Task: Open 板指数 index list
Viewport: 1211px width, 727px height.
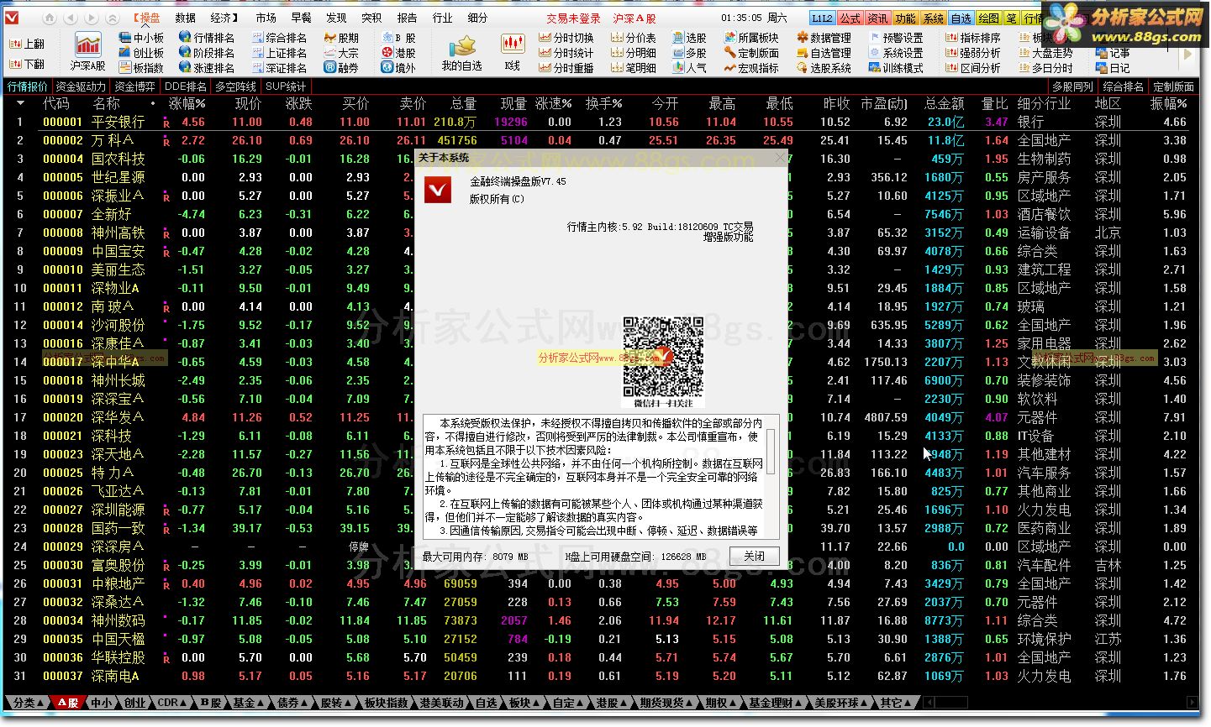Action: pos(141,68)
